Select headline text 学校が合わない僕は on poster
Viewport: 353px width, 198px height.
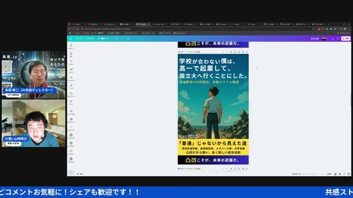point(207,61)
